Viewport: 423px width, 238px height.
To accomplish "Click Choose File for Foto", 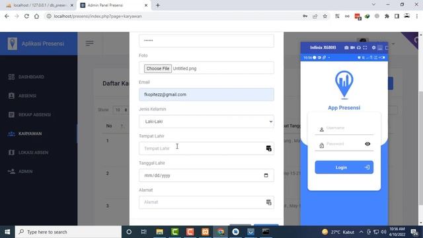I will pos(158,69).
